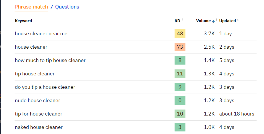Click the Keyword column header

(23, 21)
